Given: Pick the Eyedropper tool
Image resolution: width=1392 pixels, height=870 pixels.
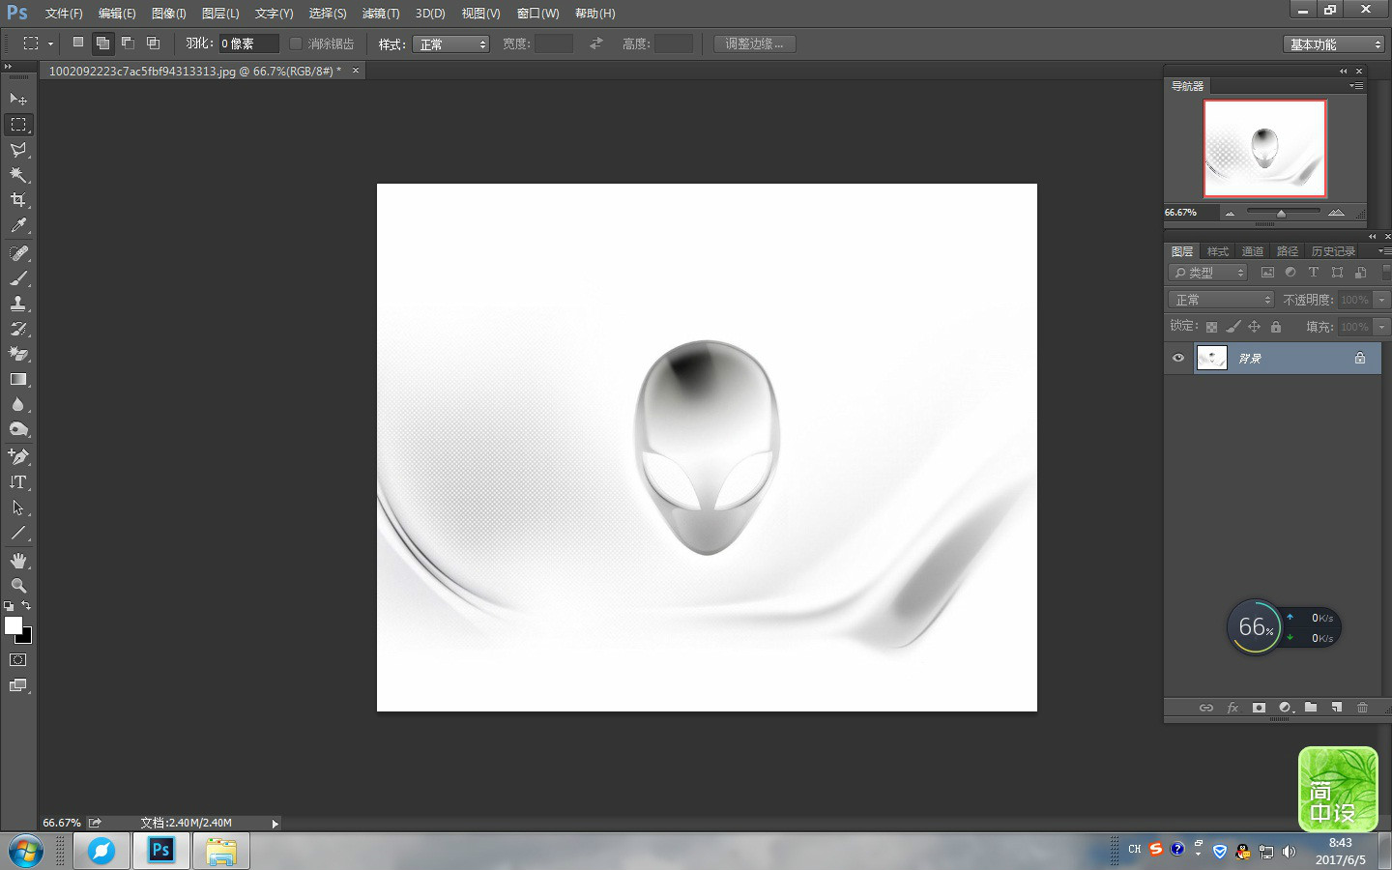Looking at the screenshot, I should (17, 226).
